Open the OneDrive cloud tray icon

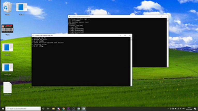click(175, 109)
